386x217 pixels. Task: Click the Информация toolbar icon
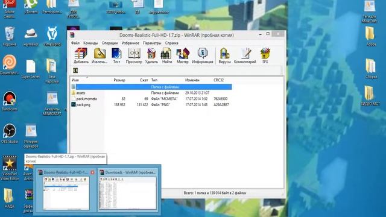pyautogui.click(x=203, y=55)
